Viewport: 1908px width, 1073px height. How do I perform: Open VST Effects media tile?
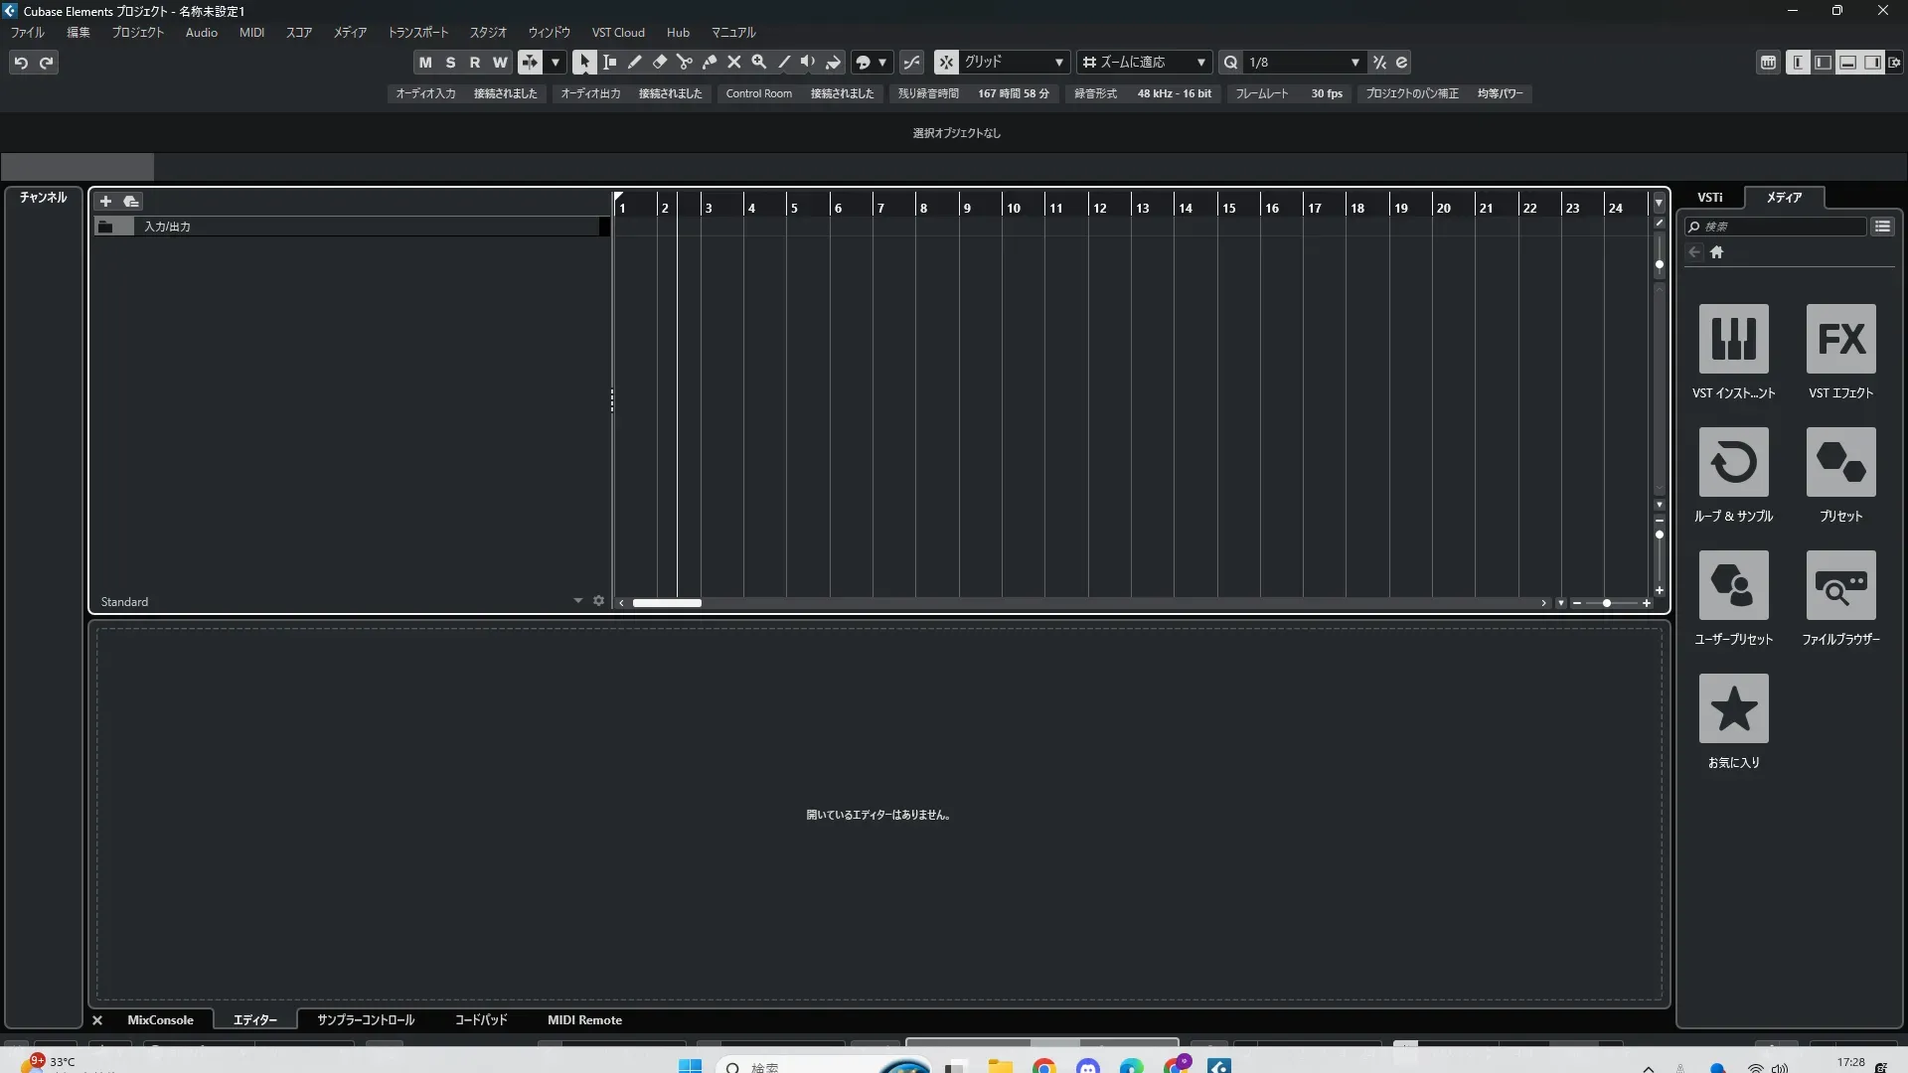[1840, 340]
